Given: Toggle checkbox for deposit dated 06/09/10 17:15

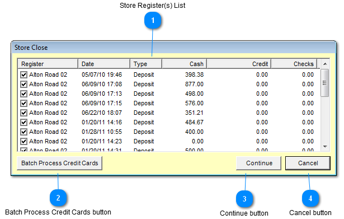Looking at the screenshot, I should [23, 103].
